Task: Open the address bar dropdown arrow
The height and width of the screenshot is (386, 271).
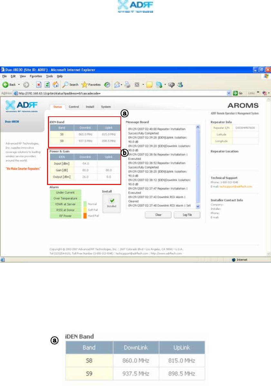Action: pyautogui.click(x=229, y=93)
